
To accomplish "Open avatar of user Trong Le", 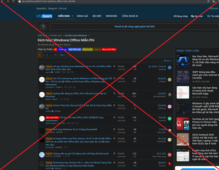I will (170, 164).
